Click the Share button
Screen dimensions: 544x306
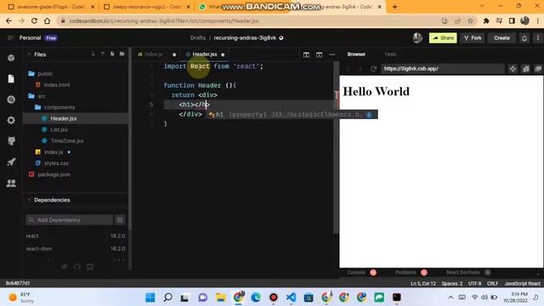[443, 38]
